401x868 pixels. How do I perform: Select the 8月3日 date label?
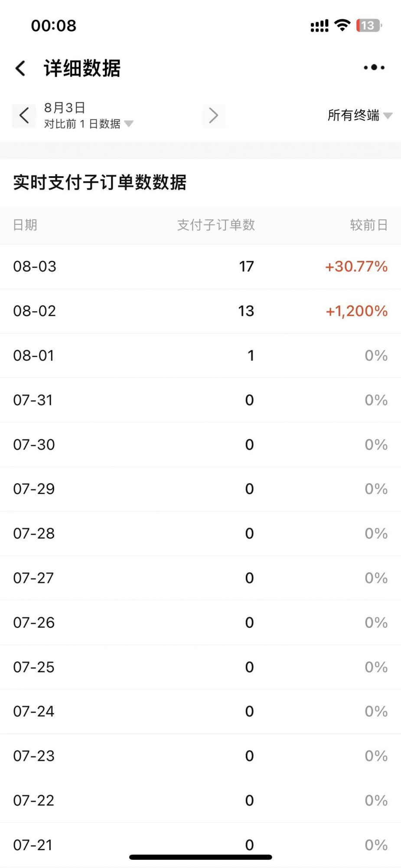[x=65, y=107]
